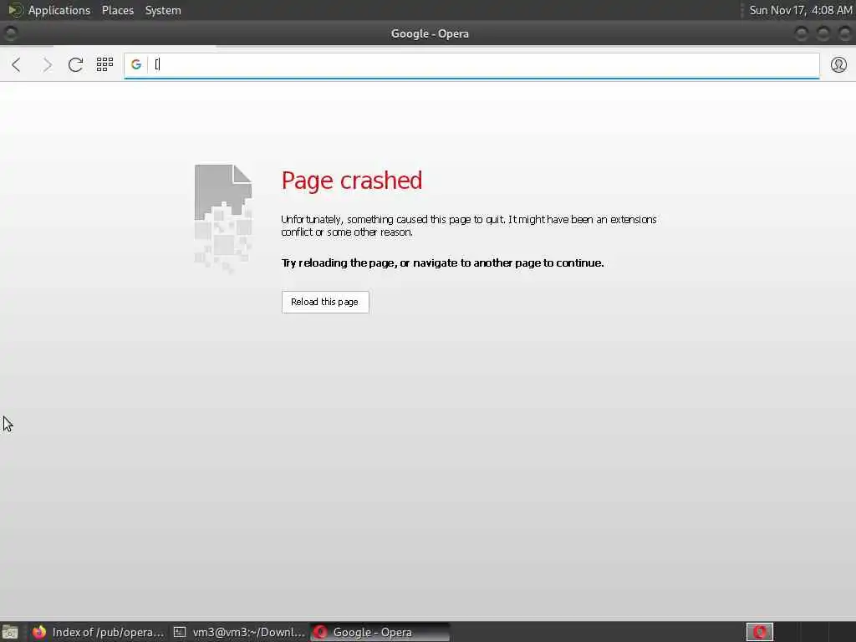This screenshot has width=856, height=642.
Task: Click the Page crashed heading
Action: [352, 181]
